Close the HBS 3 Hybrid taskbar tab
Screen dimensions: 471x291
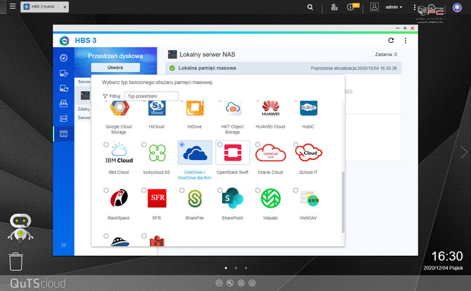point(65,7)
